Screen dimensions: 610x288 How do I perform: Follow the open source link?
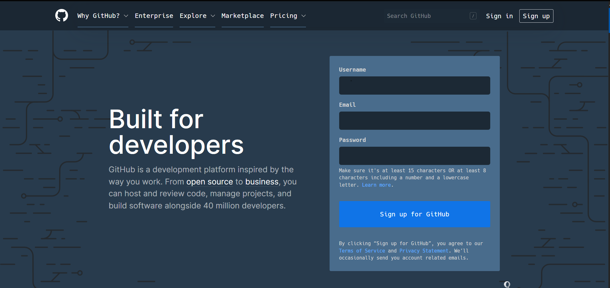pos(210,182)
